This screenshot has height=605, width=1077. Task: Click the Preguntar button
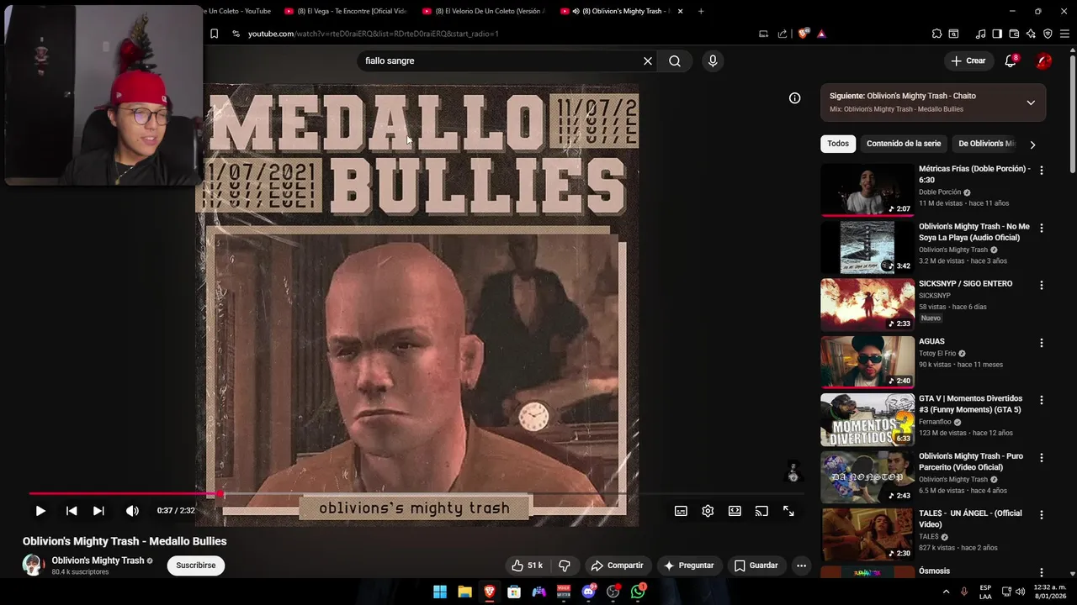point(688,566)
